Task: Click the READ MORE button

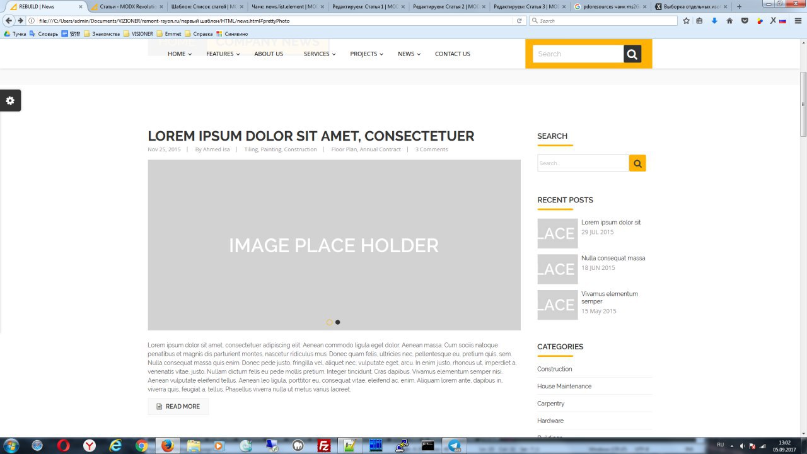Action: [x=178, y=407]
